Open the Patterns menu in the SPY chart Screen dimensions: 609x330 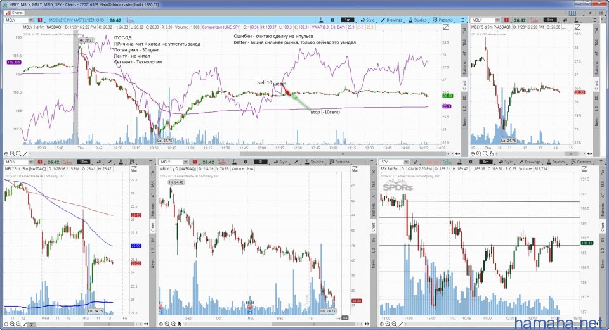coord(581,162)
